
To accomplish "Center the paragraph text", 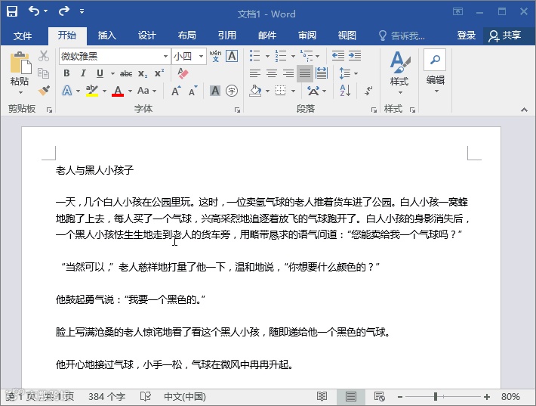I will coord(272,73).
